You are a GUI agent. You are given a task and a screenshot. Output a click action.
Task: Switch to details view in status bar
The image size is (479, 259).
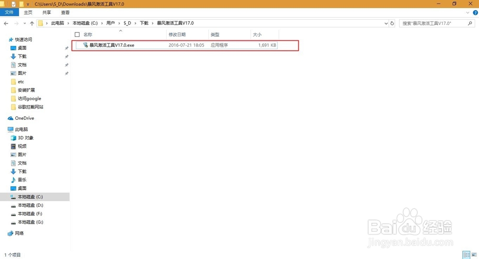[x=467, y=255]
